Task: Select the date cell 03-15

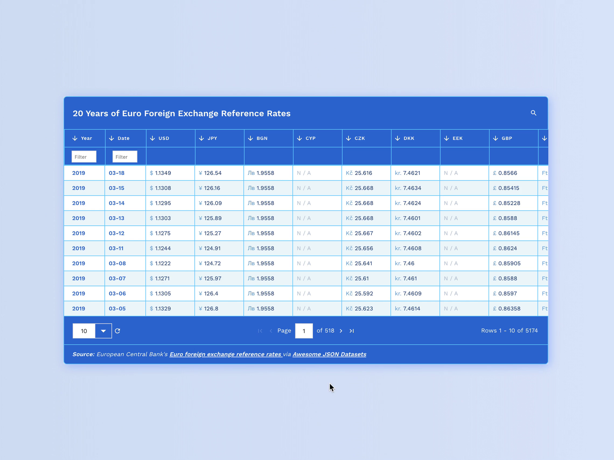Action: pos(117,188)
